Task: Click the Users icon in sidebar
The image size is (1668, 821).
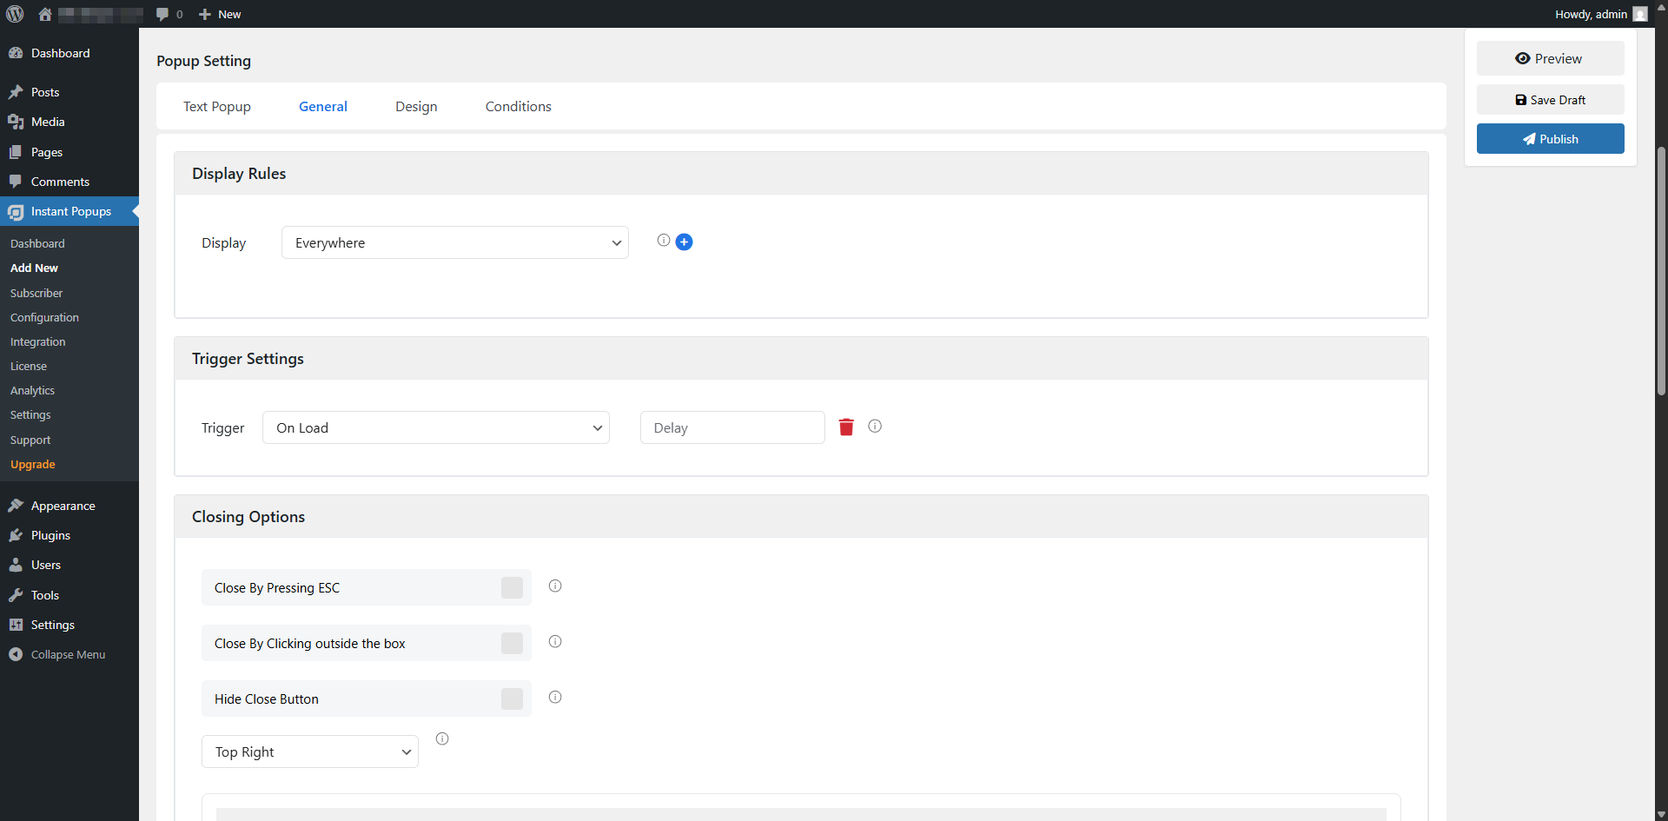Action: click(16, 566)
